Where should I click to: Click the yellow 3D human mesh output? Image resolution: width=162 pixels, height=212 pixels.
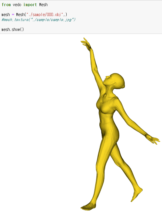120,124
